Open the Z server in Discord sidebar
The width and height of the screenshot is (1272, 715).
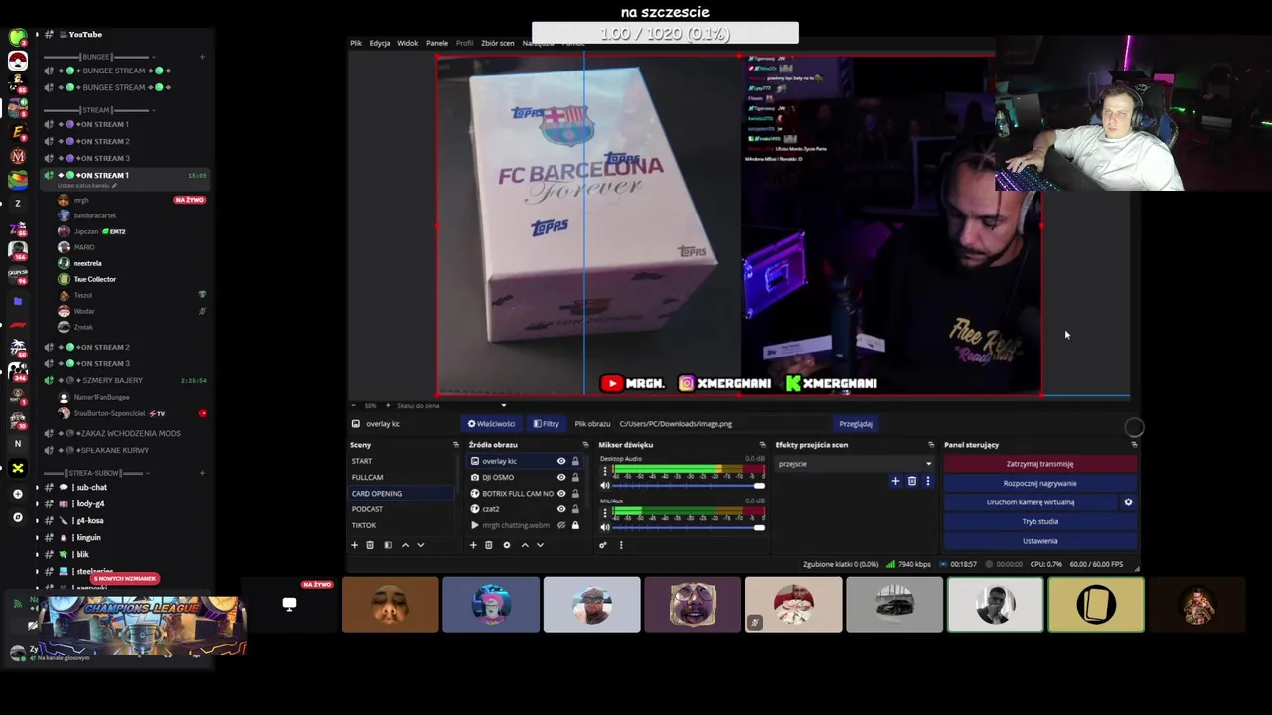coord(17,203)
